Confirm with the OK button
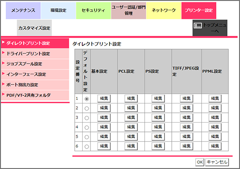The width and height of the screenshot is (240, 169). tap(200, 162)
